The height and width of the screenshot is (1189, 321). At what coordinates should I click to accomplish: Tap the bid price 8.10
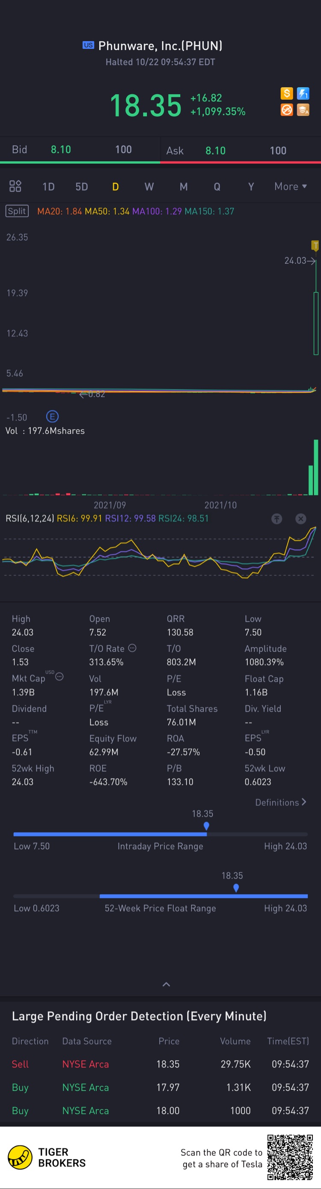point(61,149)
